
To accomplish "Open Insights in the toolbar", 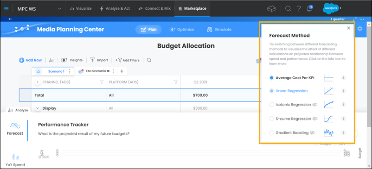I will 71,60.
